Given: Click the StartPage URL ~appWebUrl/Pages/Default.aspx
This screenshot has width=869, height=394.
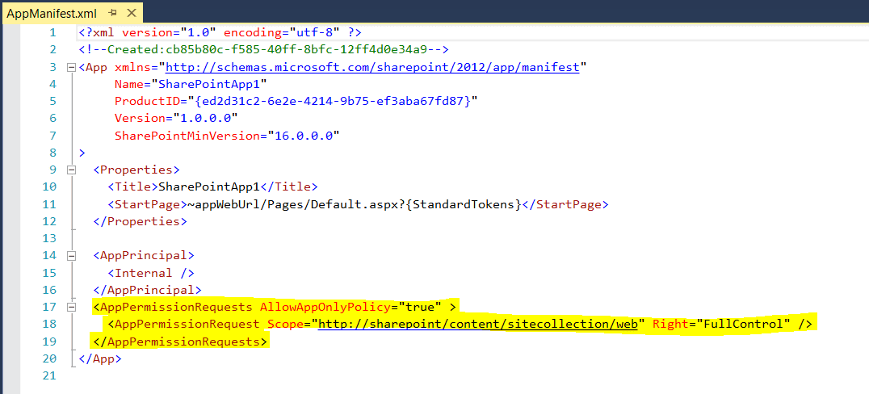Looking at the screenshot, I should pyautogui.click(x=292, y=204).
